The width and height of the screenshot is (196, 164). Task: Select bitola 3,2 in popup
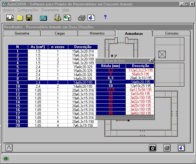coord(111,70)
